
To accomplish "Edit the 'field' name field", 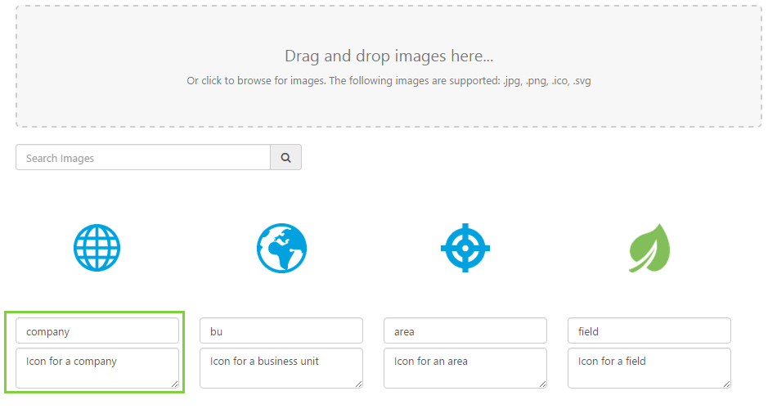I will (649, 331).
